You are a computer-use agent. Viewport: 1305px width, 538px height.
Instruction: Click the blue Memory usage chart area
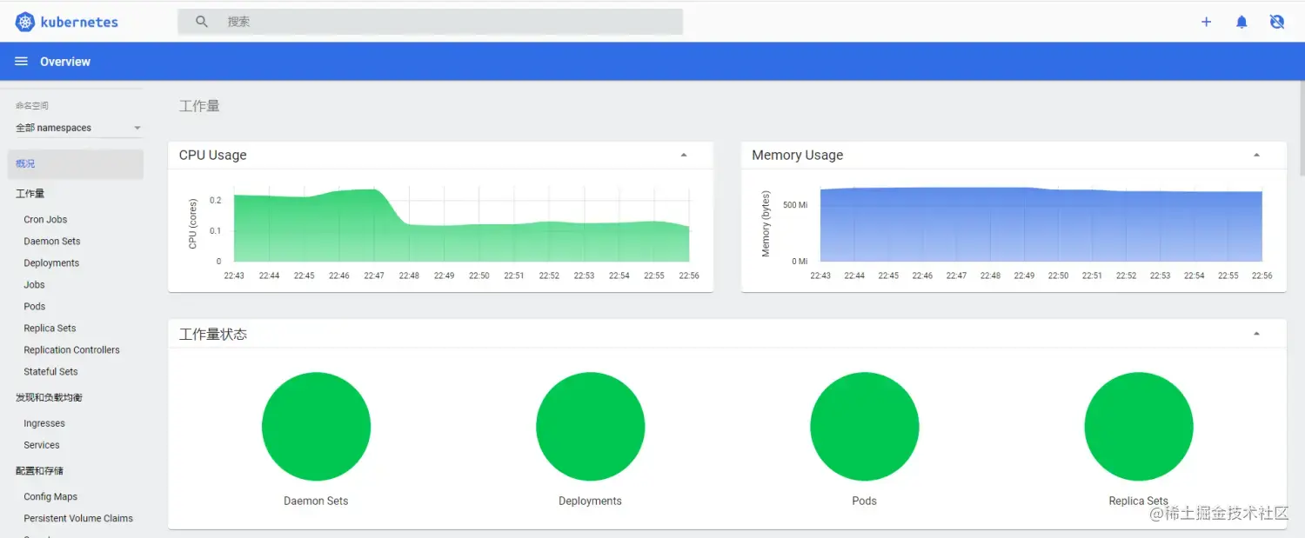point(1041,226)
